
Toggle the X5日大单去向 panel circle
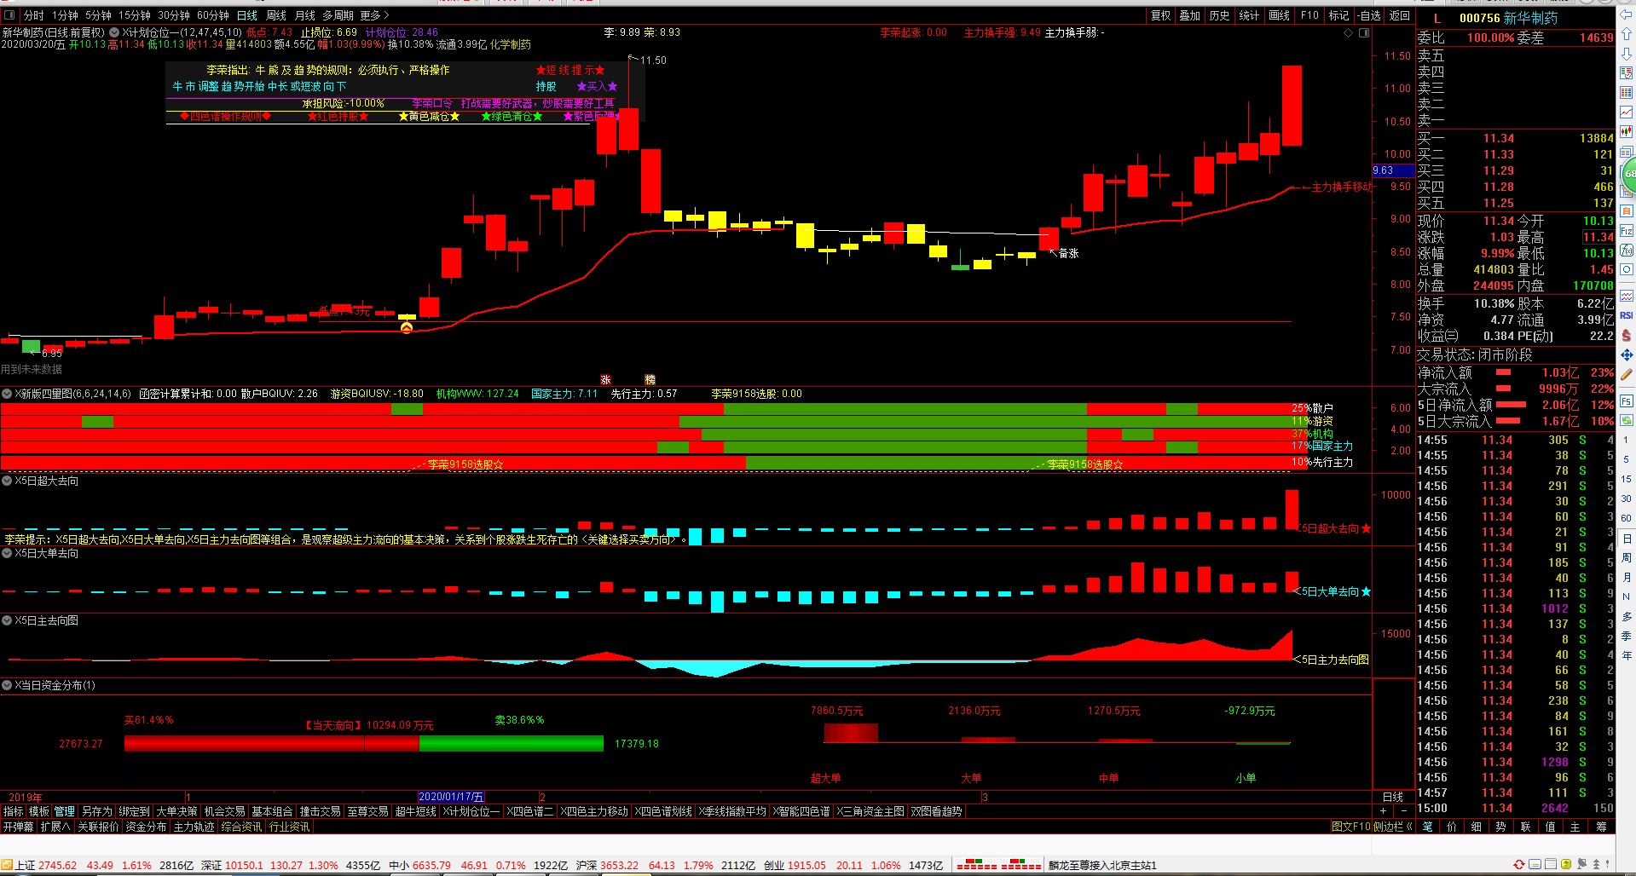click(7, 553)
